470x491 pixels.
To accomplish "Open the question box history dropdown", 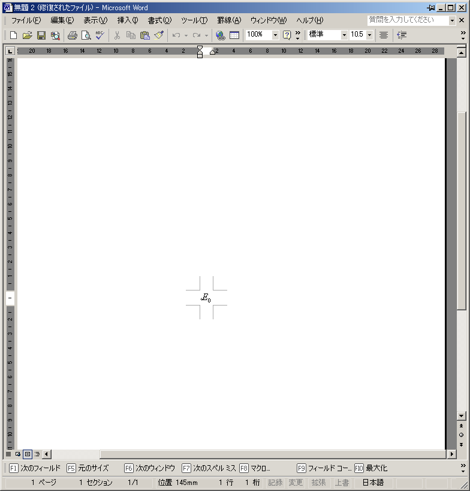I will [x=452, y=20].
